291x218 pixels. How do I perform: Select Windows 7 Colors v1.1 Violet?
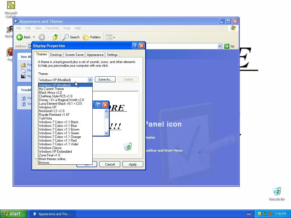(65, 144)
